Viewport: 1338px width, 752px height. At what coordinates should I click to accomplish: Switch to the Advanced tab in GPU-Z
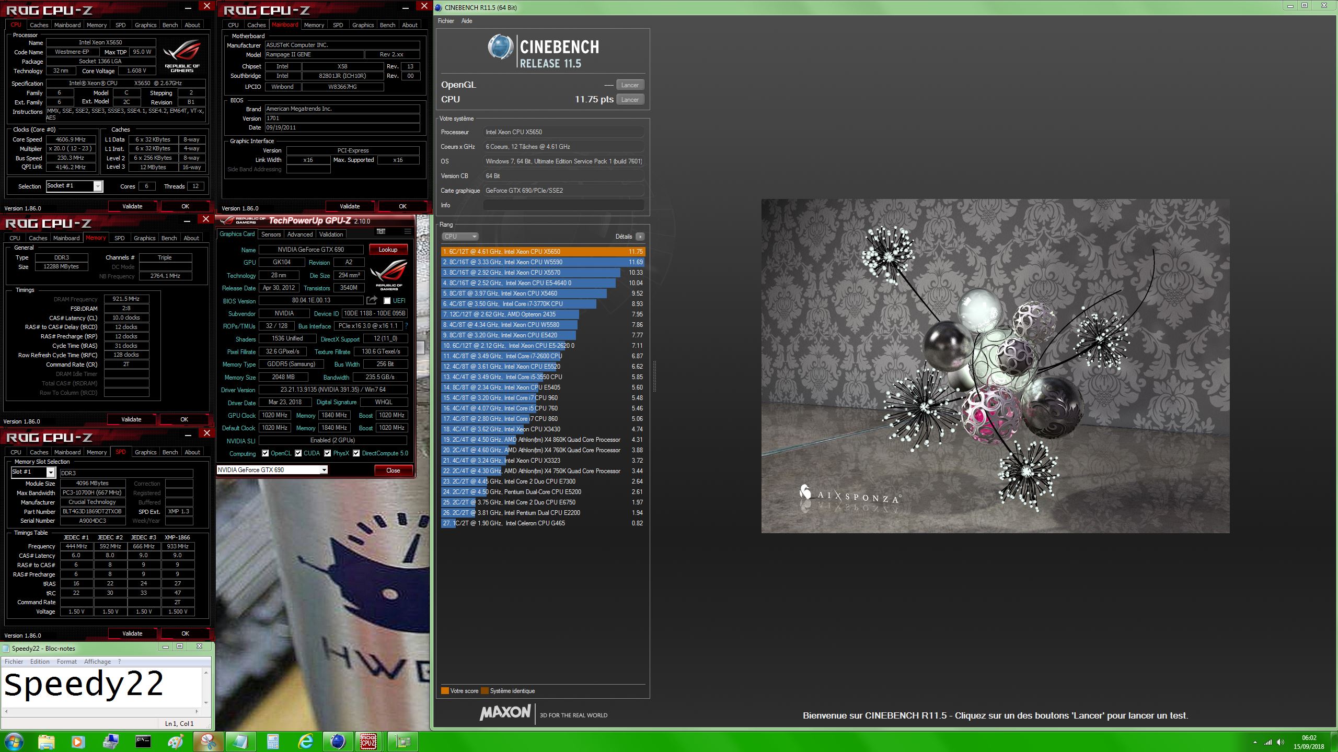(x=300, y=234)
